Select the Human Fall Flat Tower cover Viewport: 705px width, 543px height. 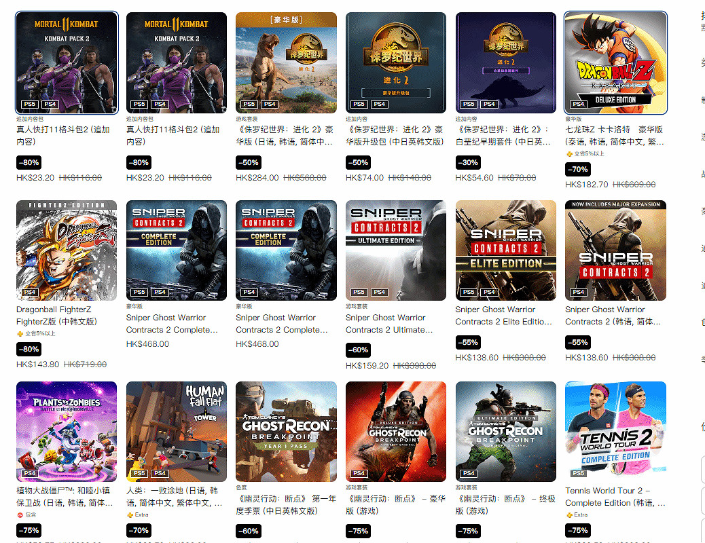(x=177, y=432)
